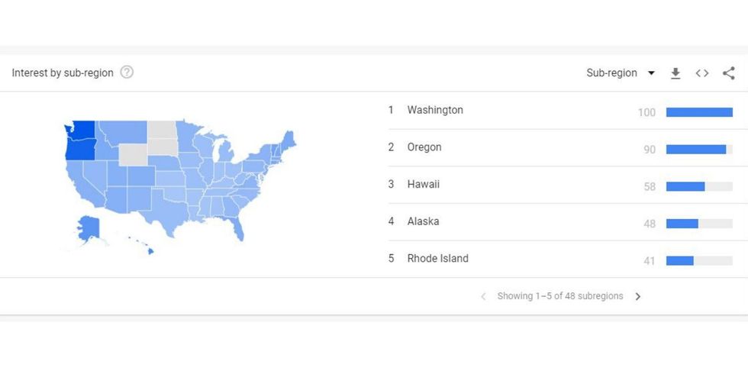The width and height of the screenshot is (748, 374).
Task: Click the help question mark icon
Action: pyautogui.click(x=127, y=73)
